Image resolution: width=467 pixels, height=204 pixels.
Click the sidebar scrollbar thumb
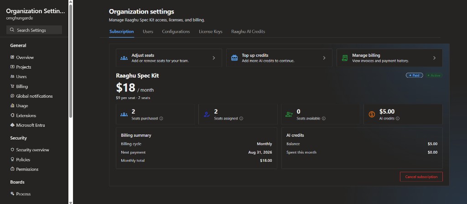point(71,61)
